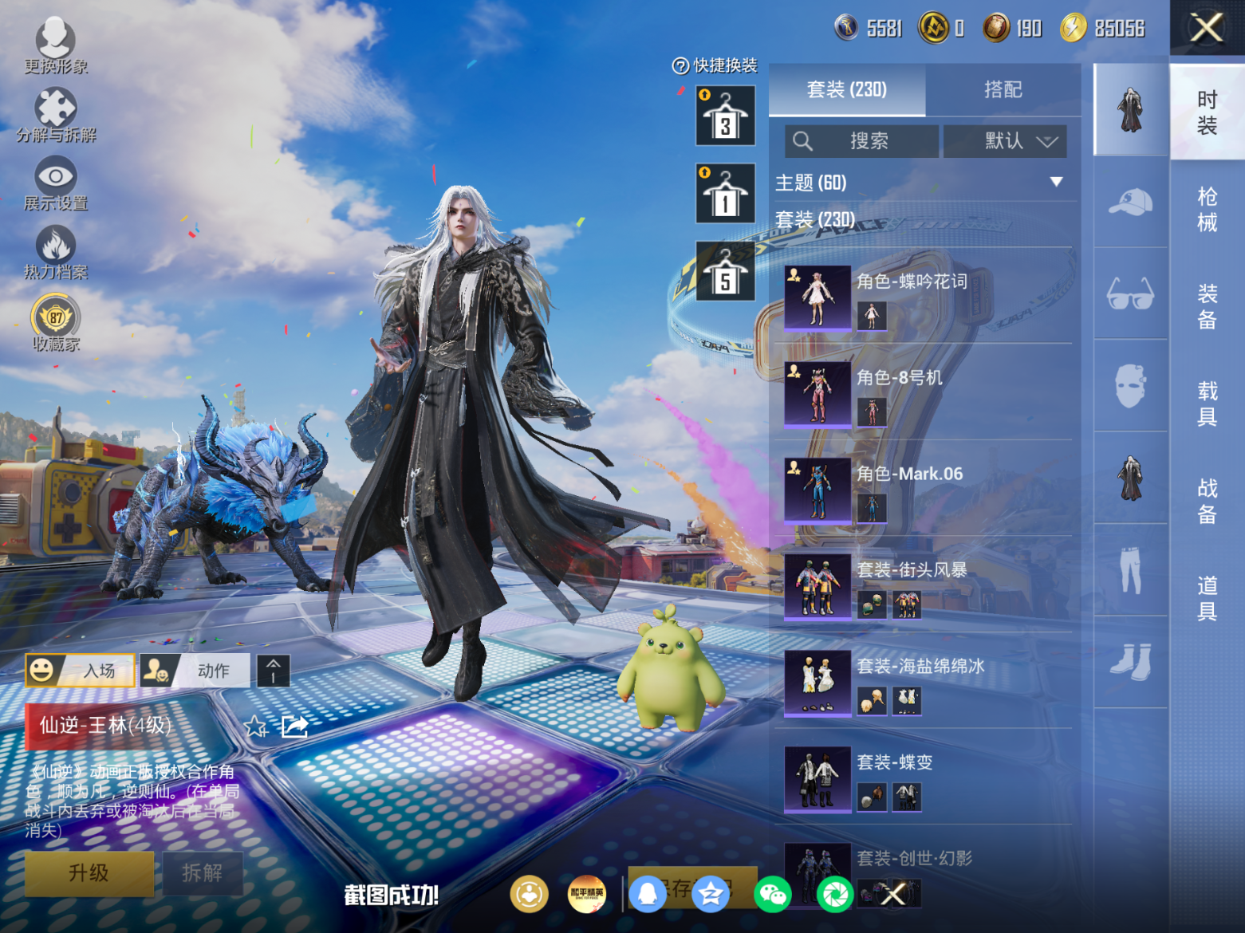1245x933 pixels.
Task: Click the small piece icon under 角色-蝶吟花词
Action: click(x=872, y=316)
